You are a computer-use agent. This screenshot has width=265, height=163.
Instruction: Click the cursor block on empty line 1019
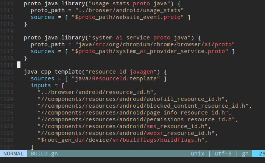(19, 65)
